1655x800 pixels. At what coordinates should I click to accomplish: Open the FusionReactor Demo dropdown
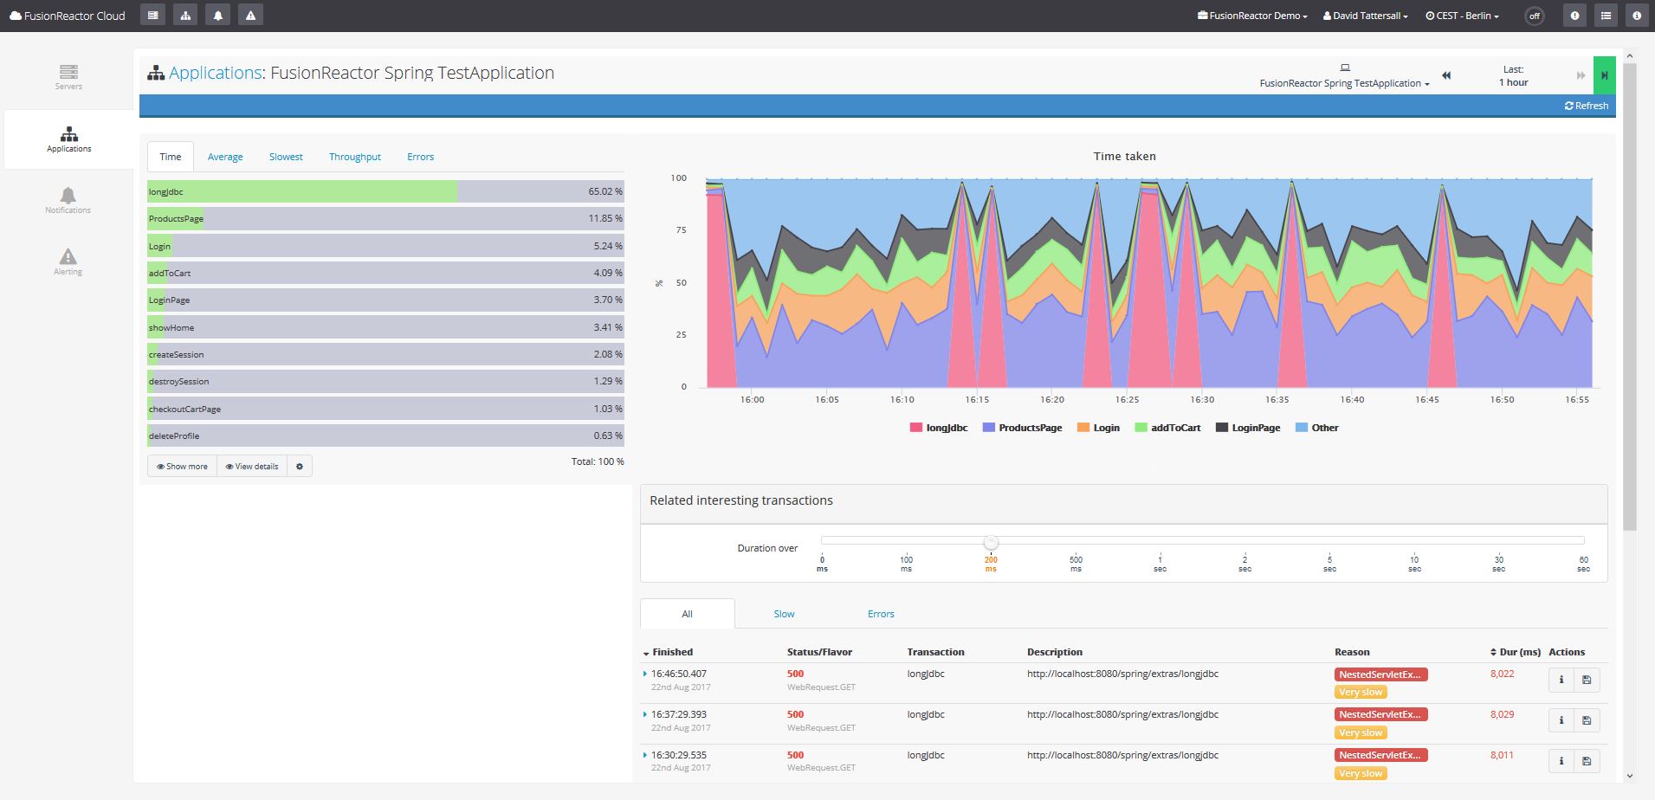click(1252, 15)
